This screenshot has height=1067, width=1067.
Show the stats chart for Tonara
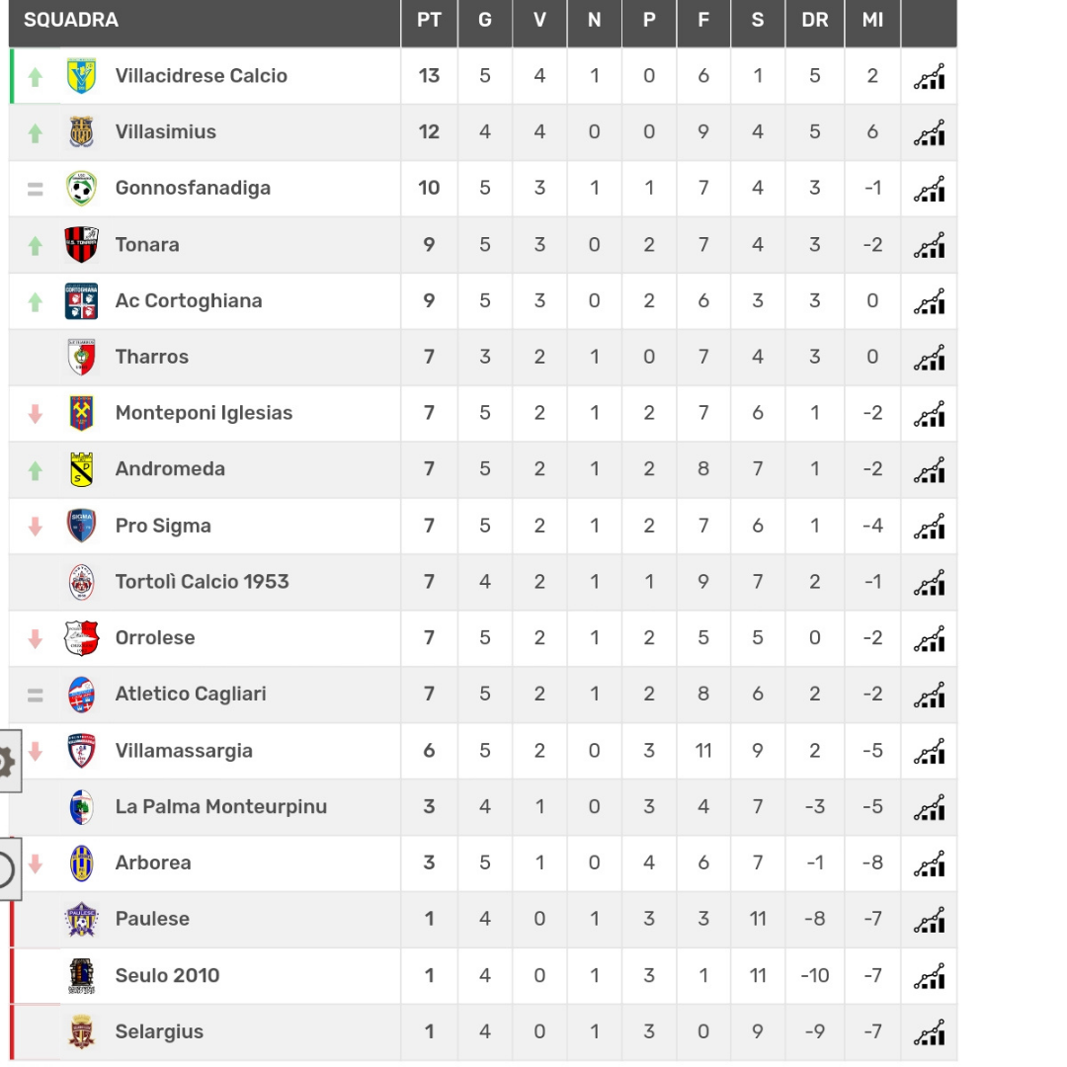pyautogui.click(x=929, y=245)
